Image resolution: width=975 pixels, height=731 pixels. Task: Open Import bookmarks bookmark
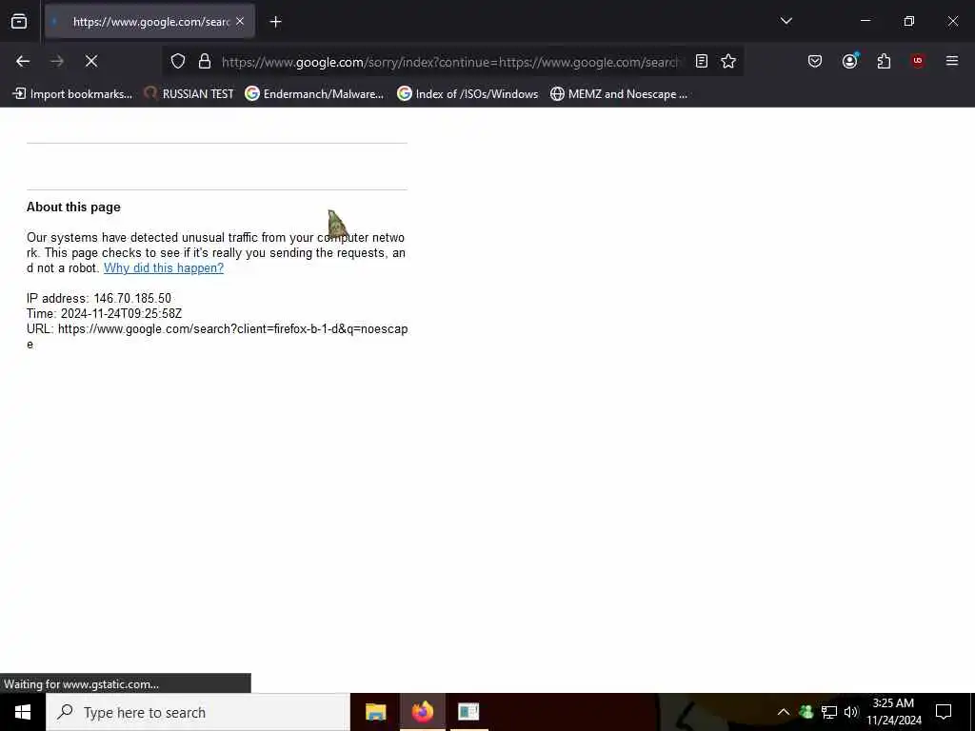point(72,94)
